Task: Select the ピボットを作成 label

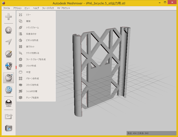Action: click(32, 40)
